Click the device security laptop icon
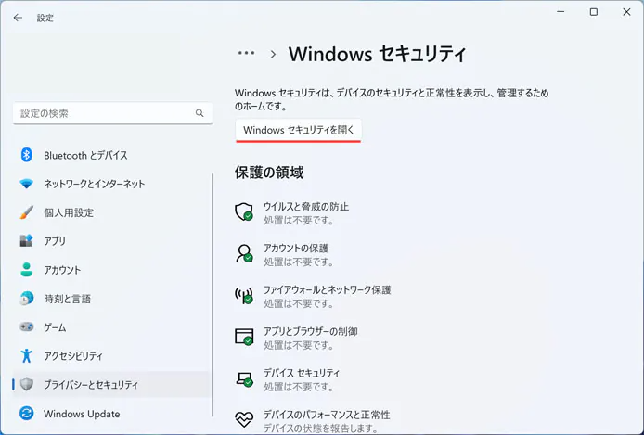Image resolution: width=644 pixels, height=435 pixels. pos(244,378)
